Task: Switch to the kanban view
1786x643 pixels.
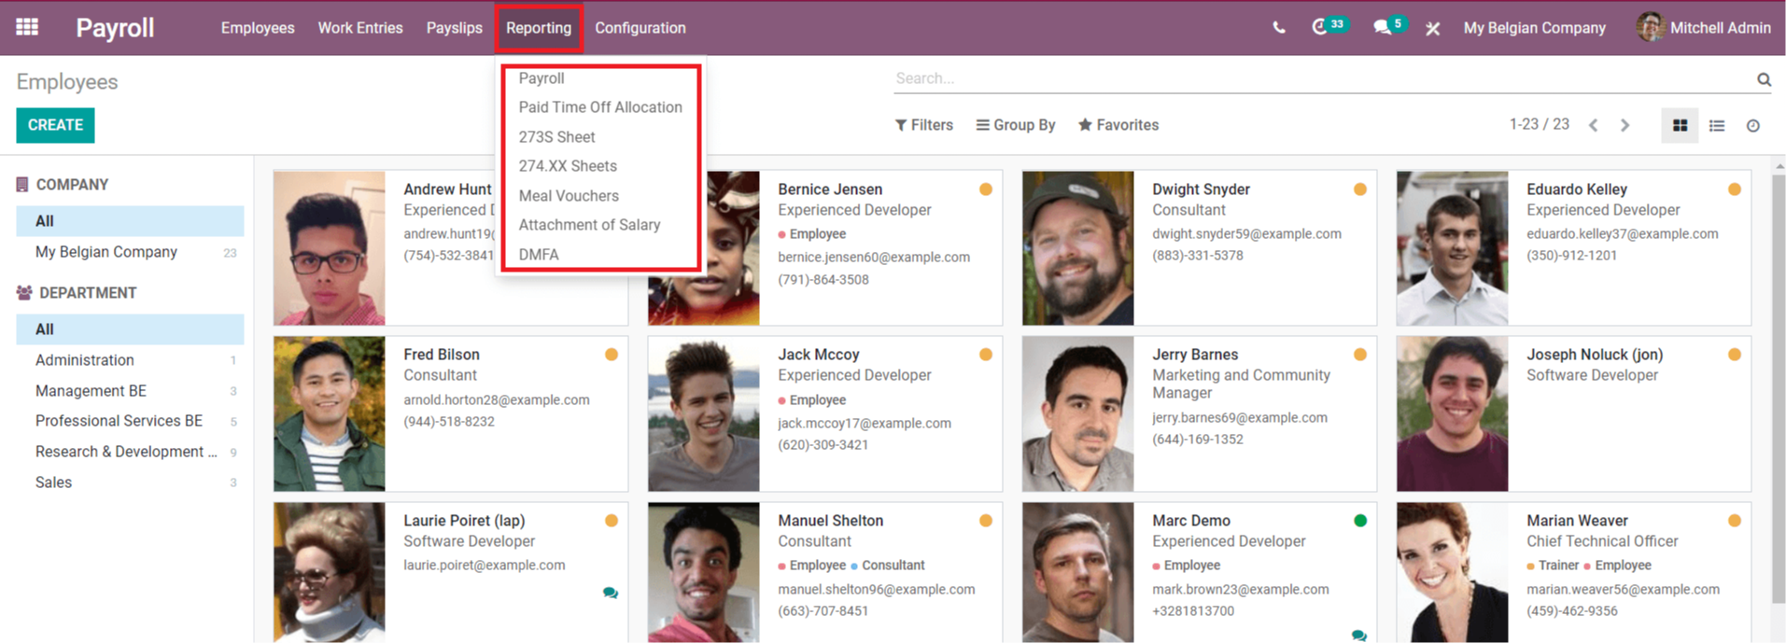Action: (x=1680, y=126)
